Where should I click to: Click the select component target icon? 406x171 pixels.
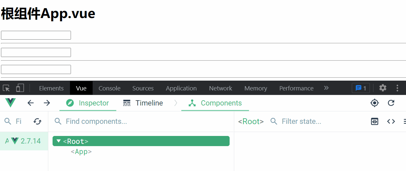pos(374,103)
